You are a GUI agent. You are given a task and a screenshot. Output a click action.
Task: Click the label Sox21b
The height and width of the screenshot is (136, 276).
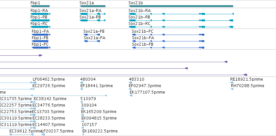(136, 3)
